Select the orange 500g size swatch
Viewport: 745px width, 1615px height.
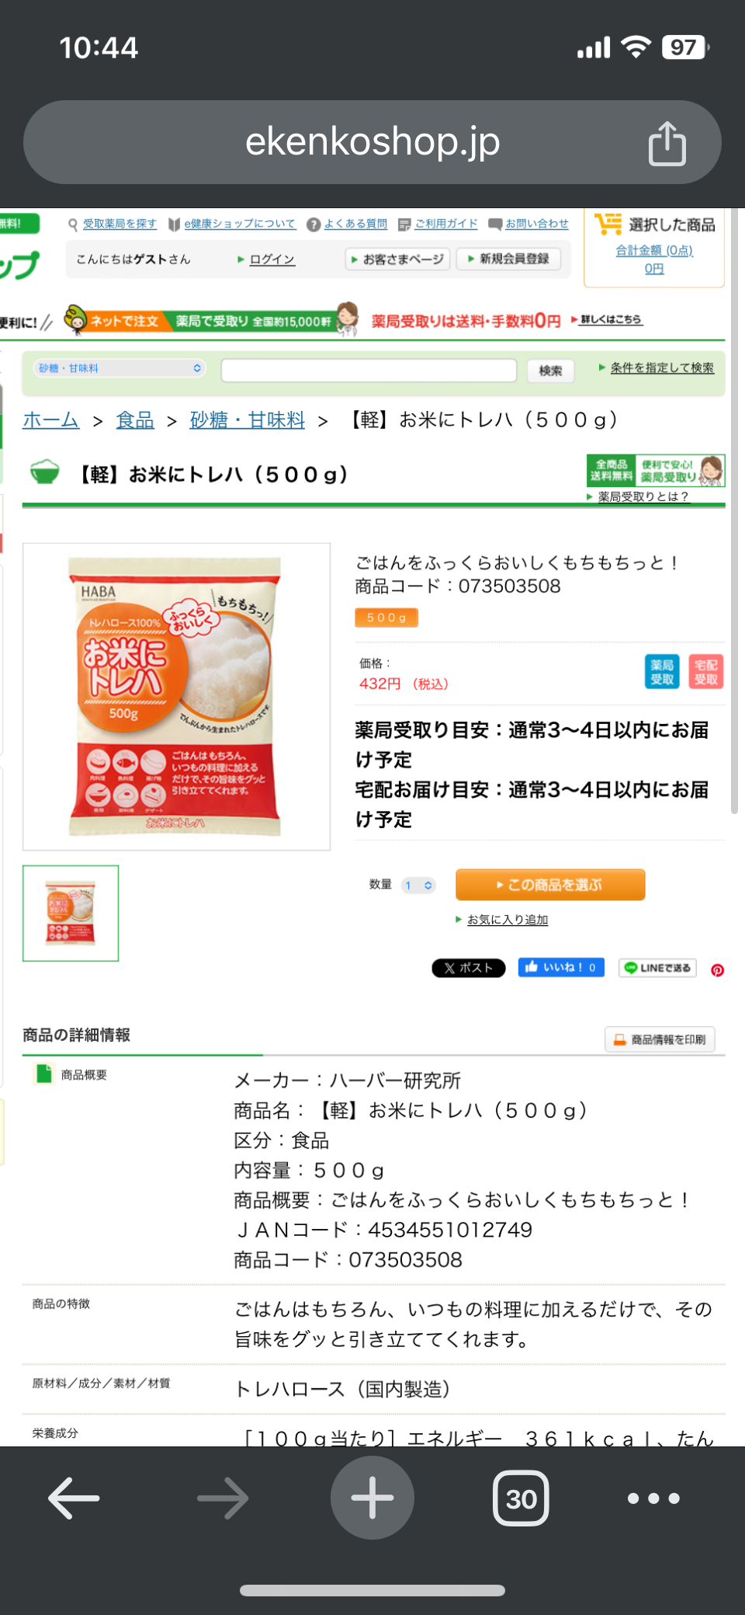(x=386, y=618)
